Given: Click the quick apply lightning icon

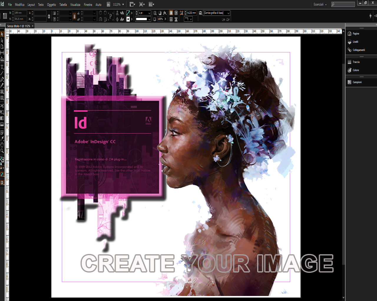Looking at the screenshot, I should pos(370,16).
